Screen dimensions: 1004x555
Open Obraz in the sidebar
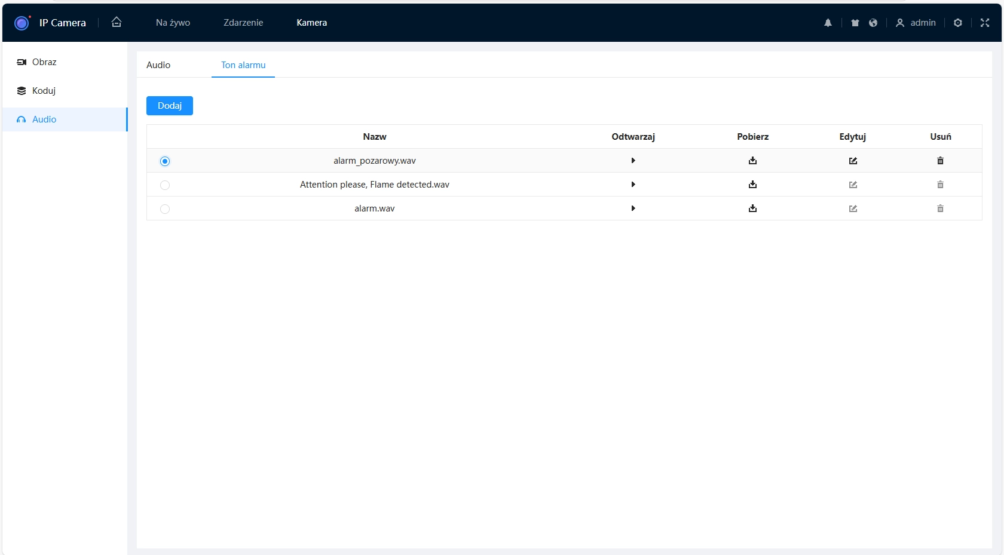(44, 62)
